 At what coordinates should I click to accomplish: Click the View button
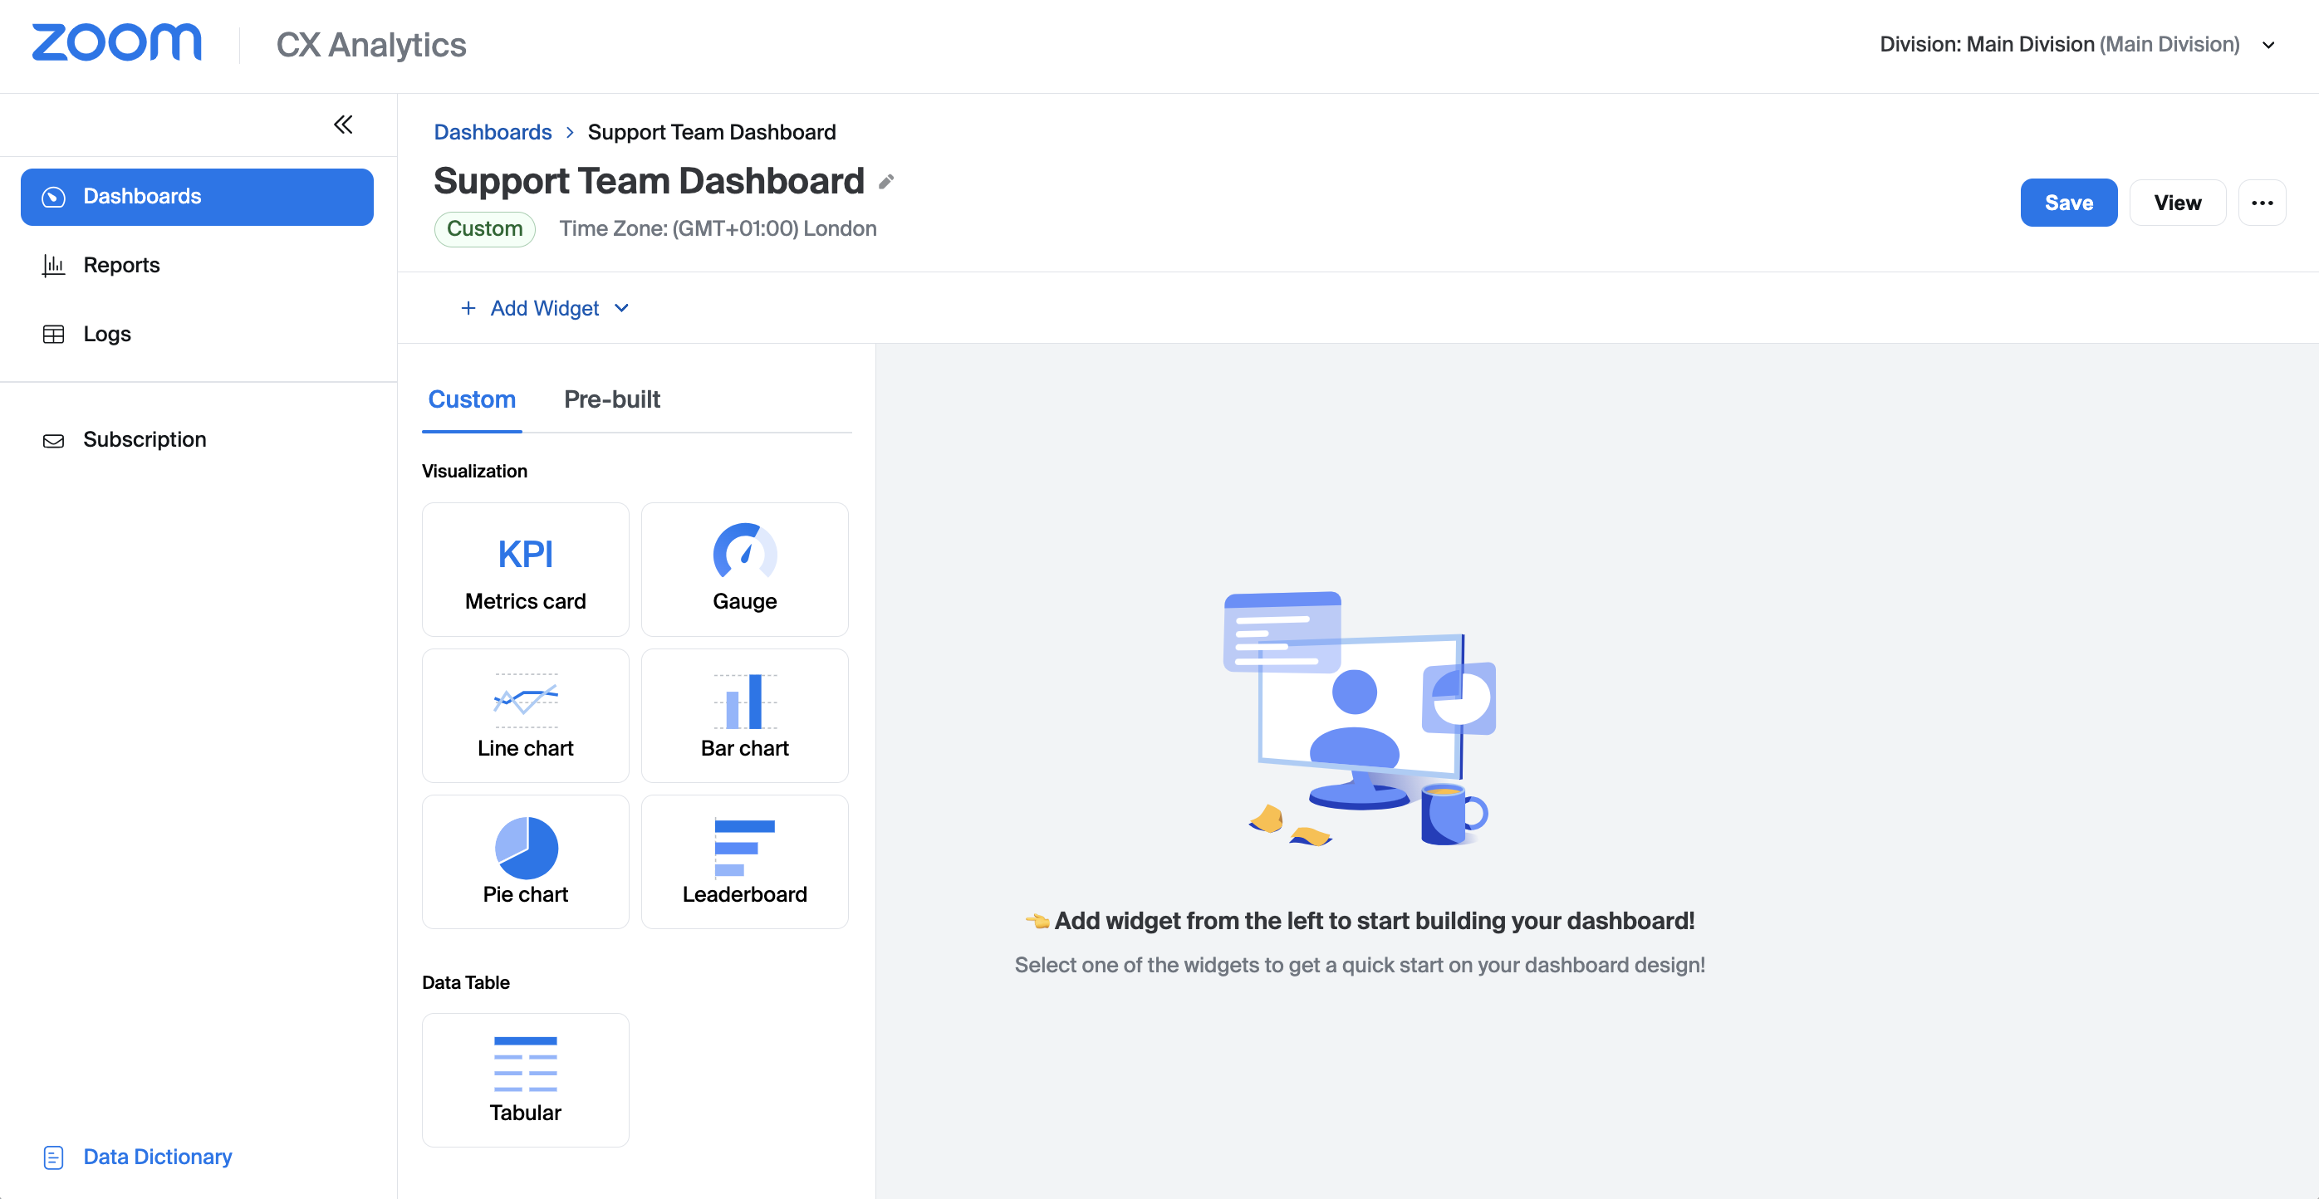[2177, 203]
